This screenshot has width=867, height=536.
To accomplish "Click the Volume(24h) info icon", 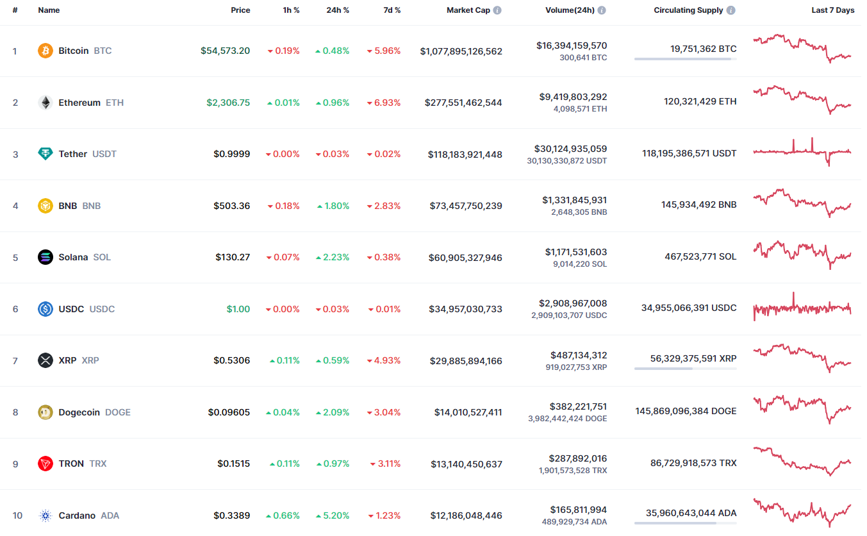I will pos(602,10).
